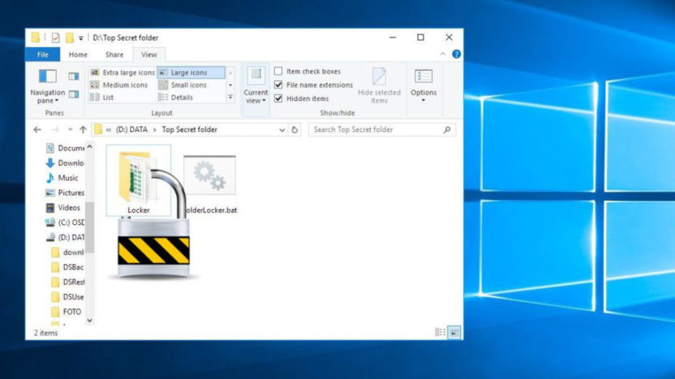Image resolution: width=675 pixels, height=379 pixels.
Task: Enable Item check boxes
Action: point(278,71)
